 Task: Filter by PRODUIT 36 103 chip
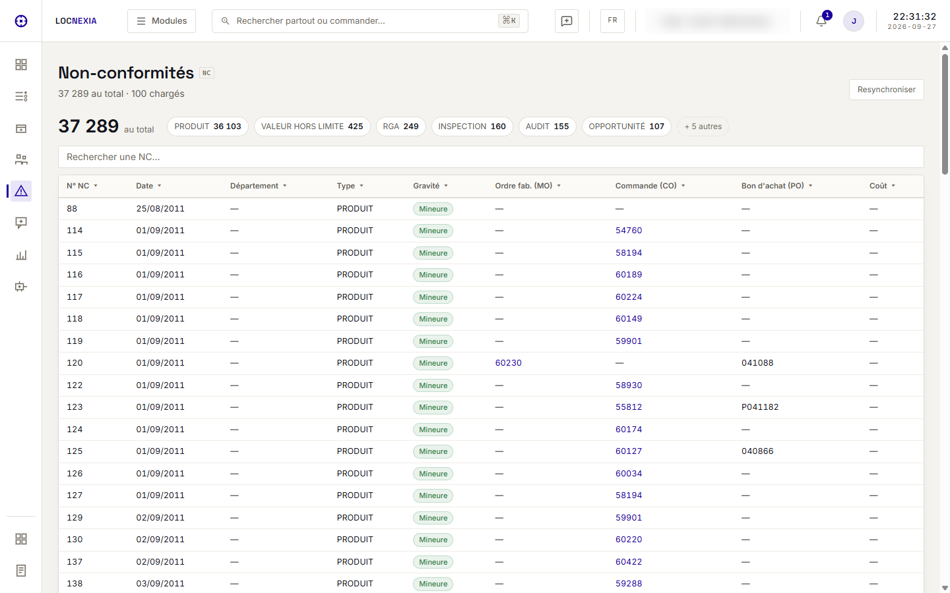208,127
